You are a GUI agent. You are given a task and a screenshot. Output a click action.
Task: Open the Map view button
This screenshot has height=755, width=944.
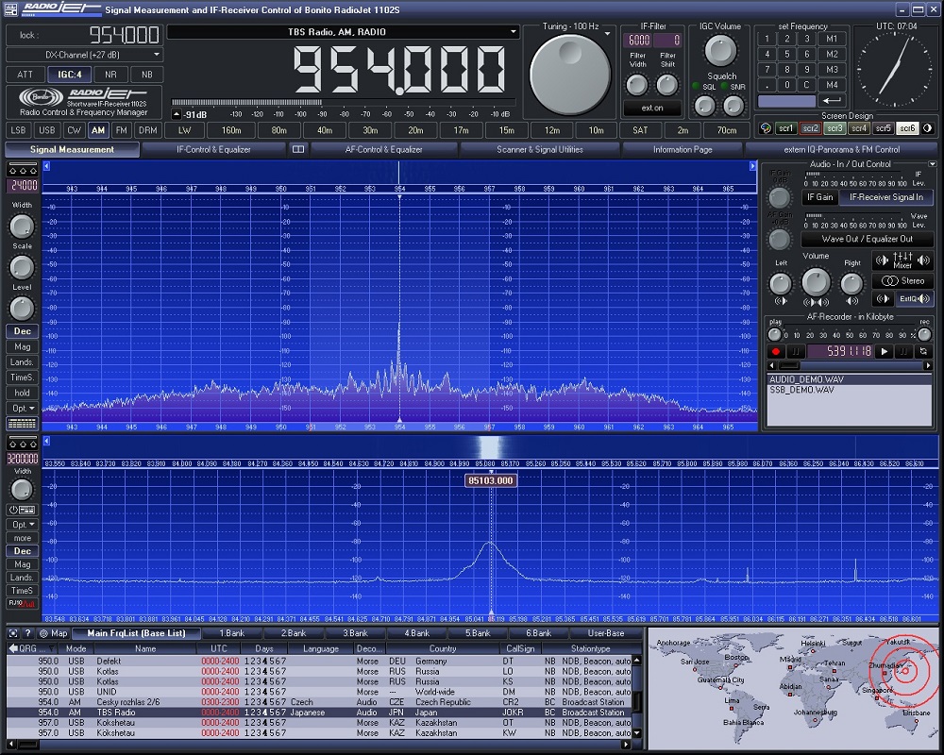coord(53,633)
